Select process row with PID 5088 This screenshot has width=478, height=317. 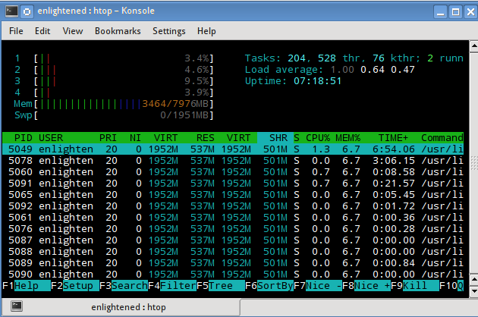233,252
